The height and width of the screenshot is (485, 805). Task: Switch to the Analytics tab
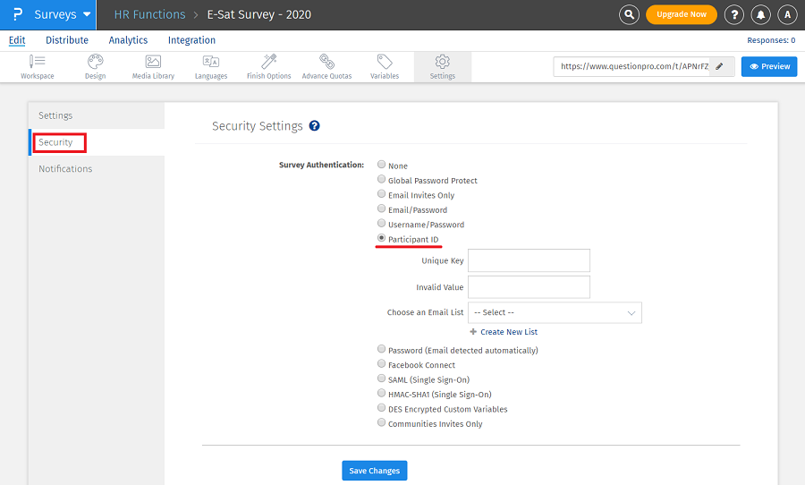coord(128,40)
